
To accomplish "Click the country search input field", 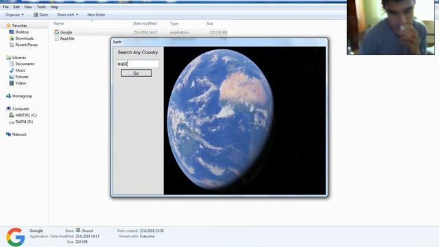I will click(x=138, y=64).
